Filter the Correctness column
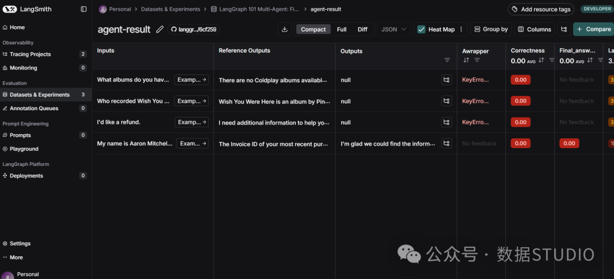614x279 pixels. [551, 60]
